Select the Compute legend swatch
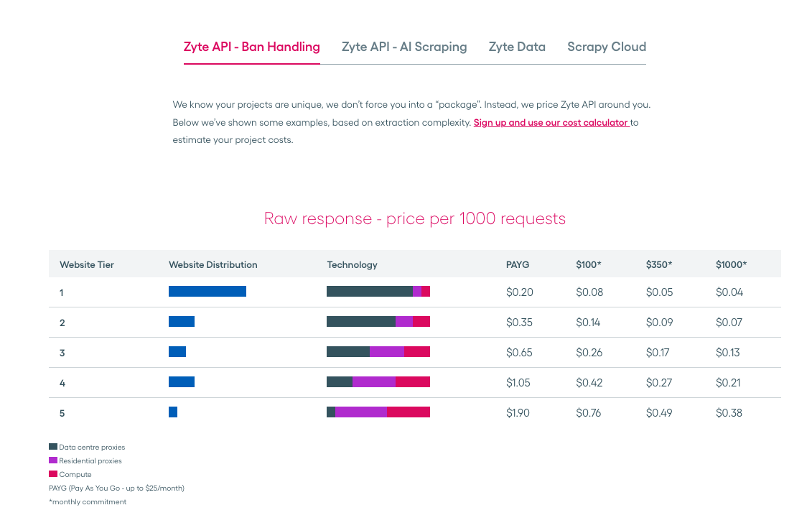 click(x=53, y=473)
